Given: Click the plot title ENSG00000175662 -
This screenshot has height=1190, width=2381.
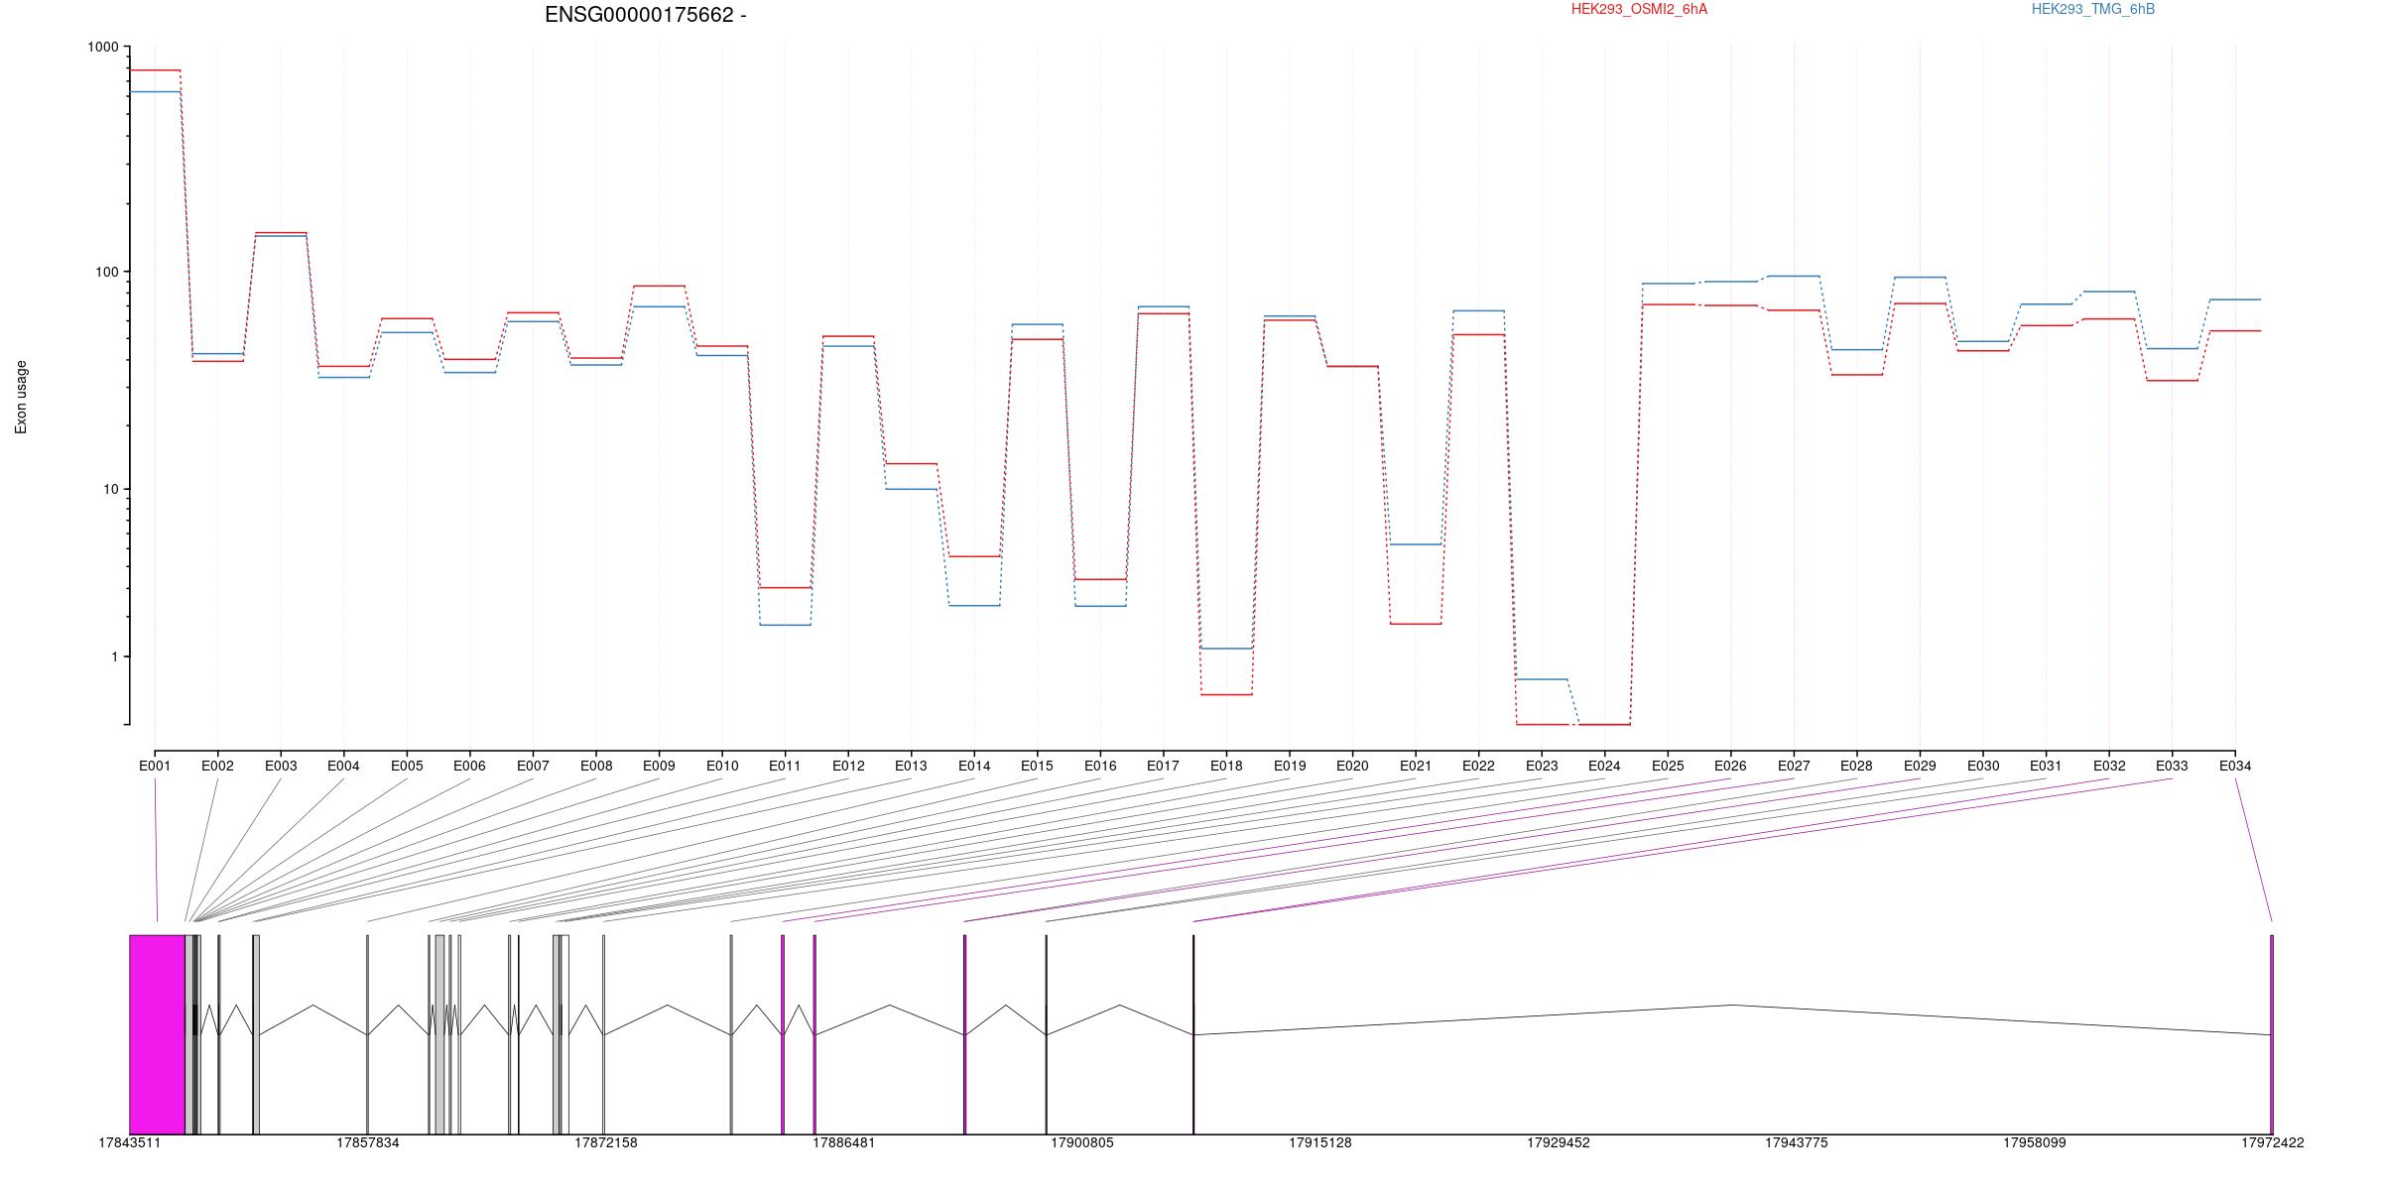Looking at the screenshot, I should (x=646, y=15).
